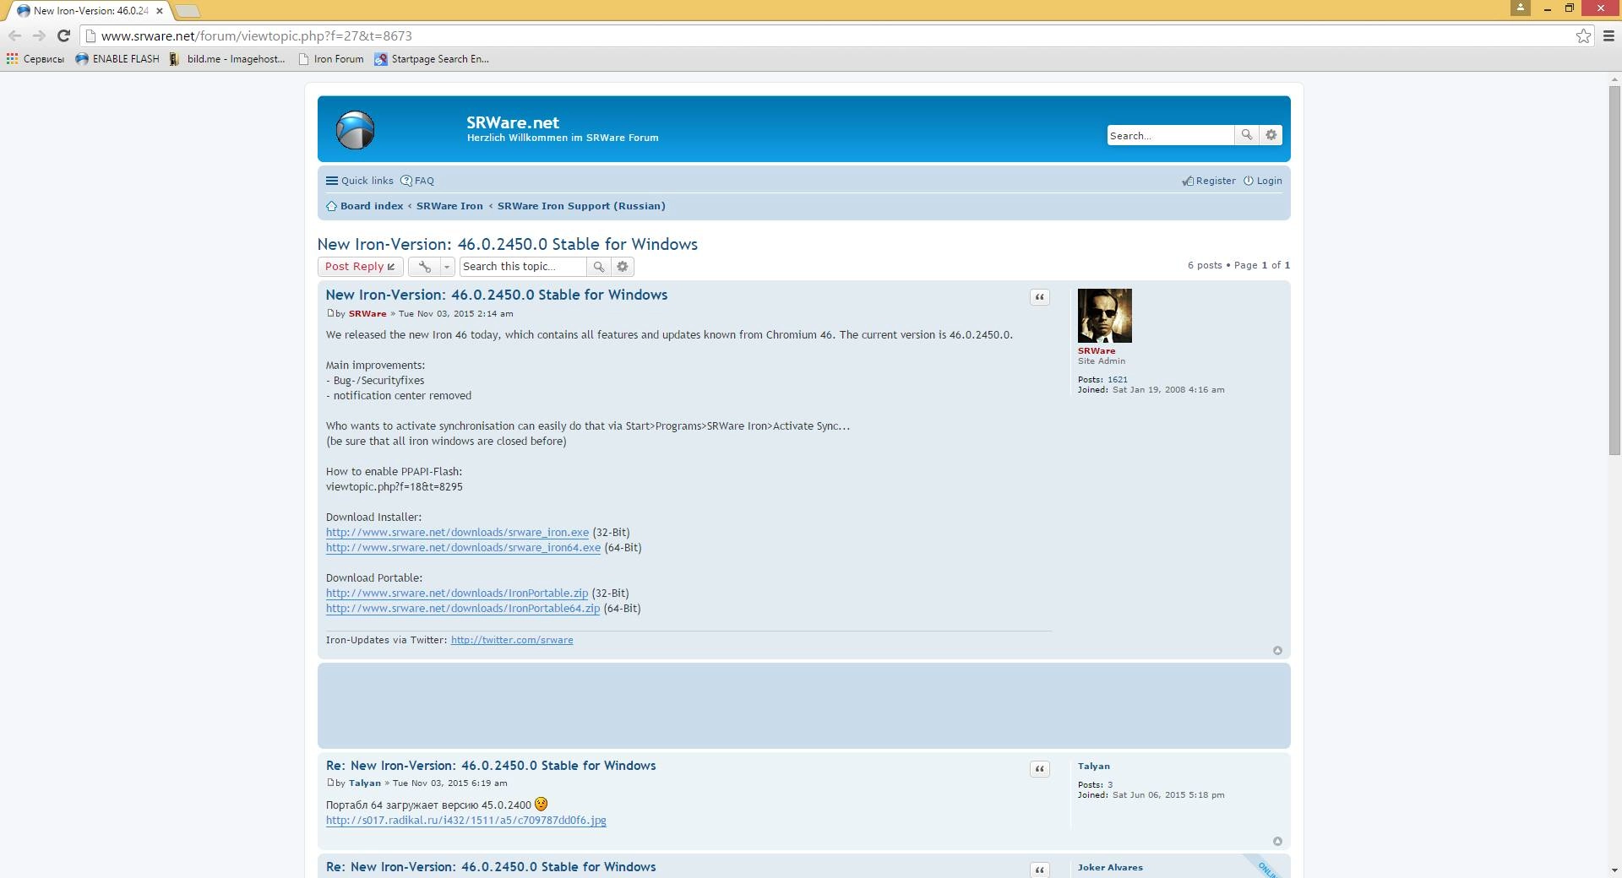Bookmark page with star icon
Screen dimensions: 1622x878
point(1583,35)
